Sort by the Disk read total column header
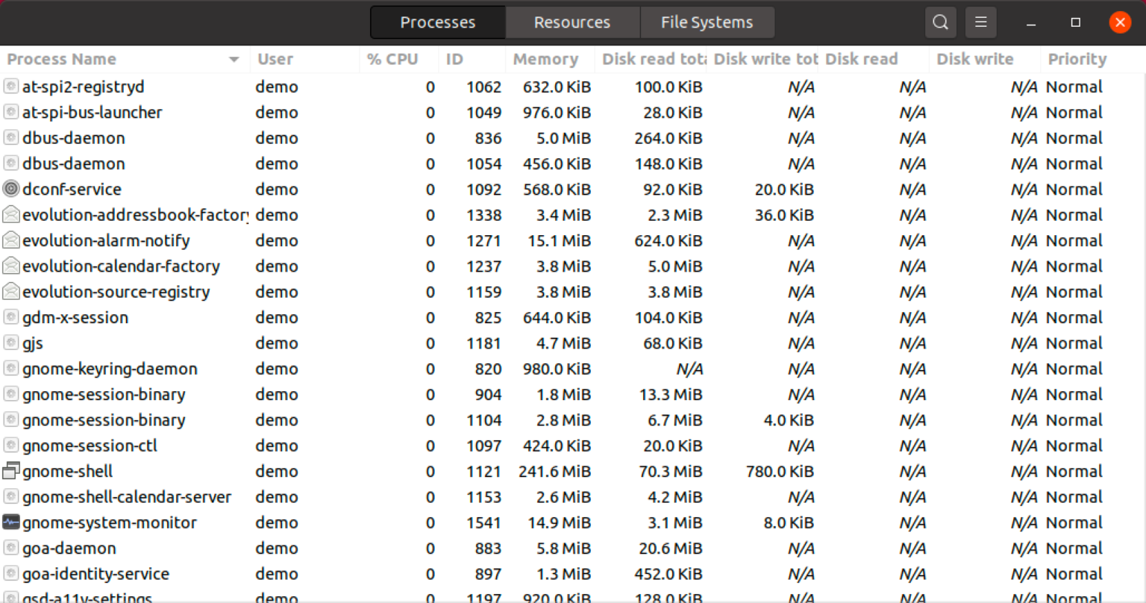This screenshot has width=1146, height=603. (650, 59)
